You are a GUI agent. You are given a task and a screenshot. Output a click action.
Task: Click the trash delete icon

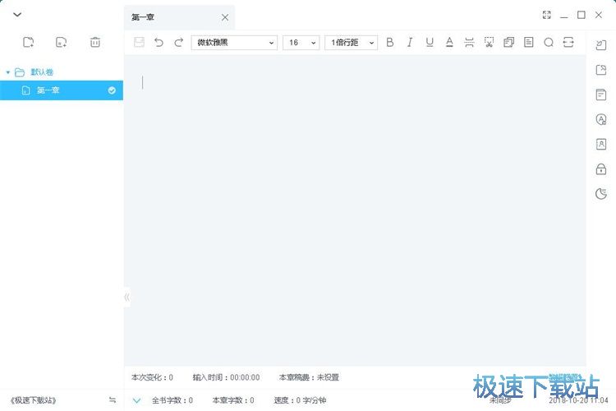point(95,42)
